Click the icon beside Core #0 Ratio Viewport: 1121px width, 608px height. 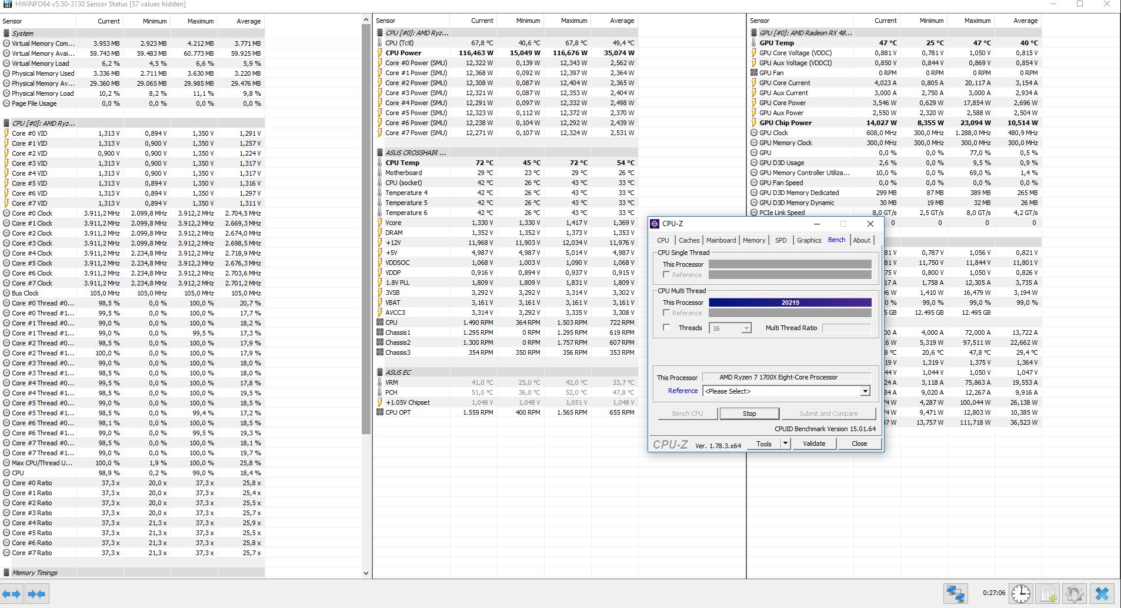6,483
